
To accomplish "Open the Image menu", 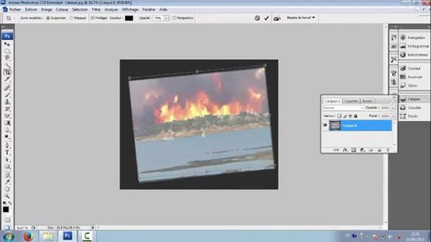I will pyautogui.click(x=46, y=9).
